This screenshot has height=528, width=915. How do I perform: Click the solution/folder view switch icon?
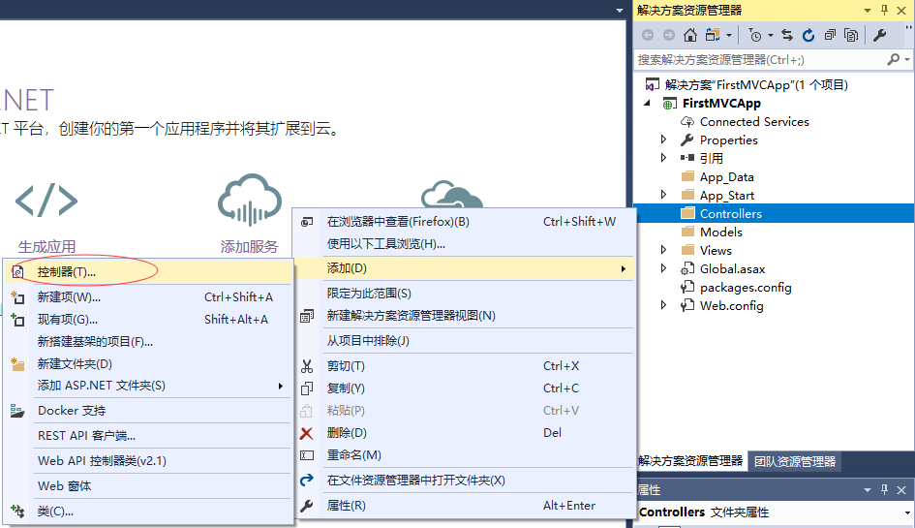click(714, 35)
